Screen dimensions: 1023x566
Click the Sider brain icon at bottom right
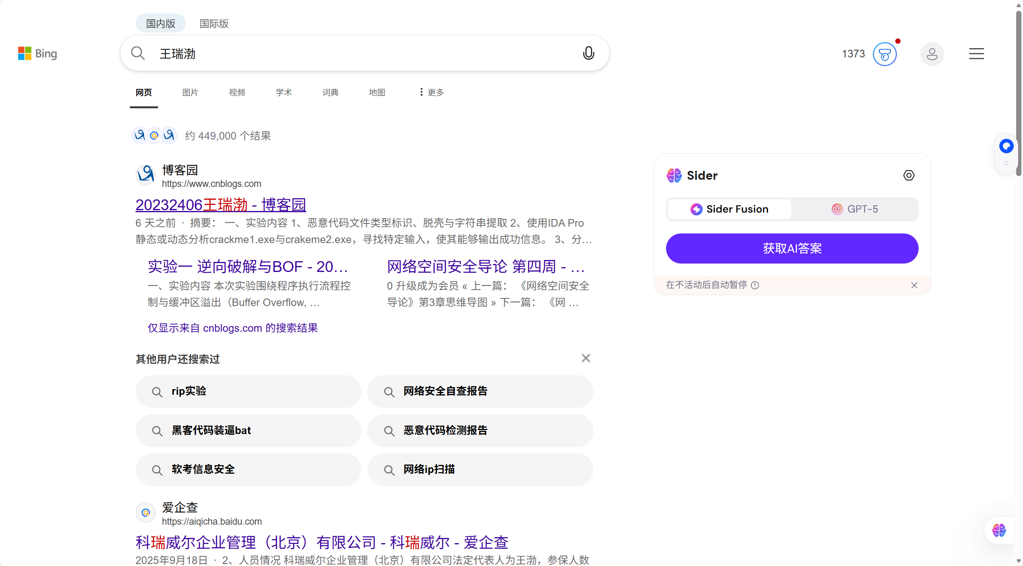[999, 530]
